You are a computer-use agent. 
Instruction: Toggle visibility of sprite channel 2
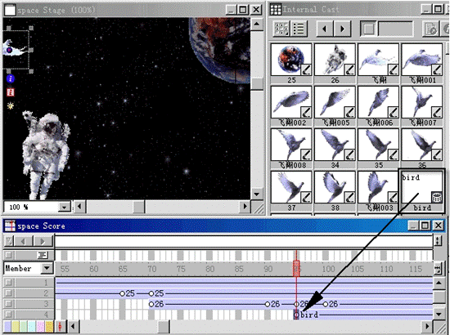coord(9,293)
